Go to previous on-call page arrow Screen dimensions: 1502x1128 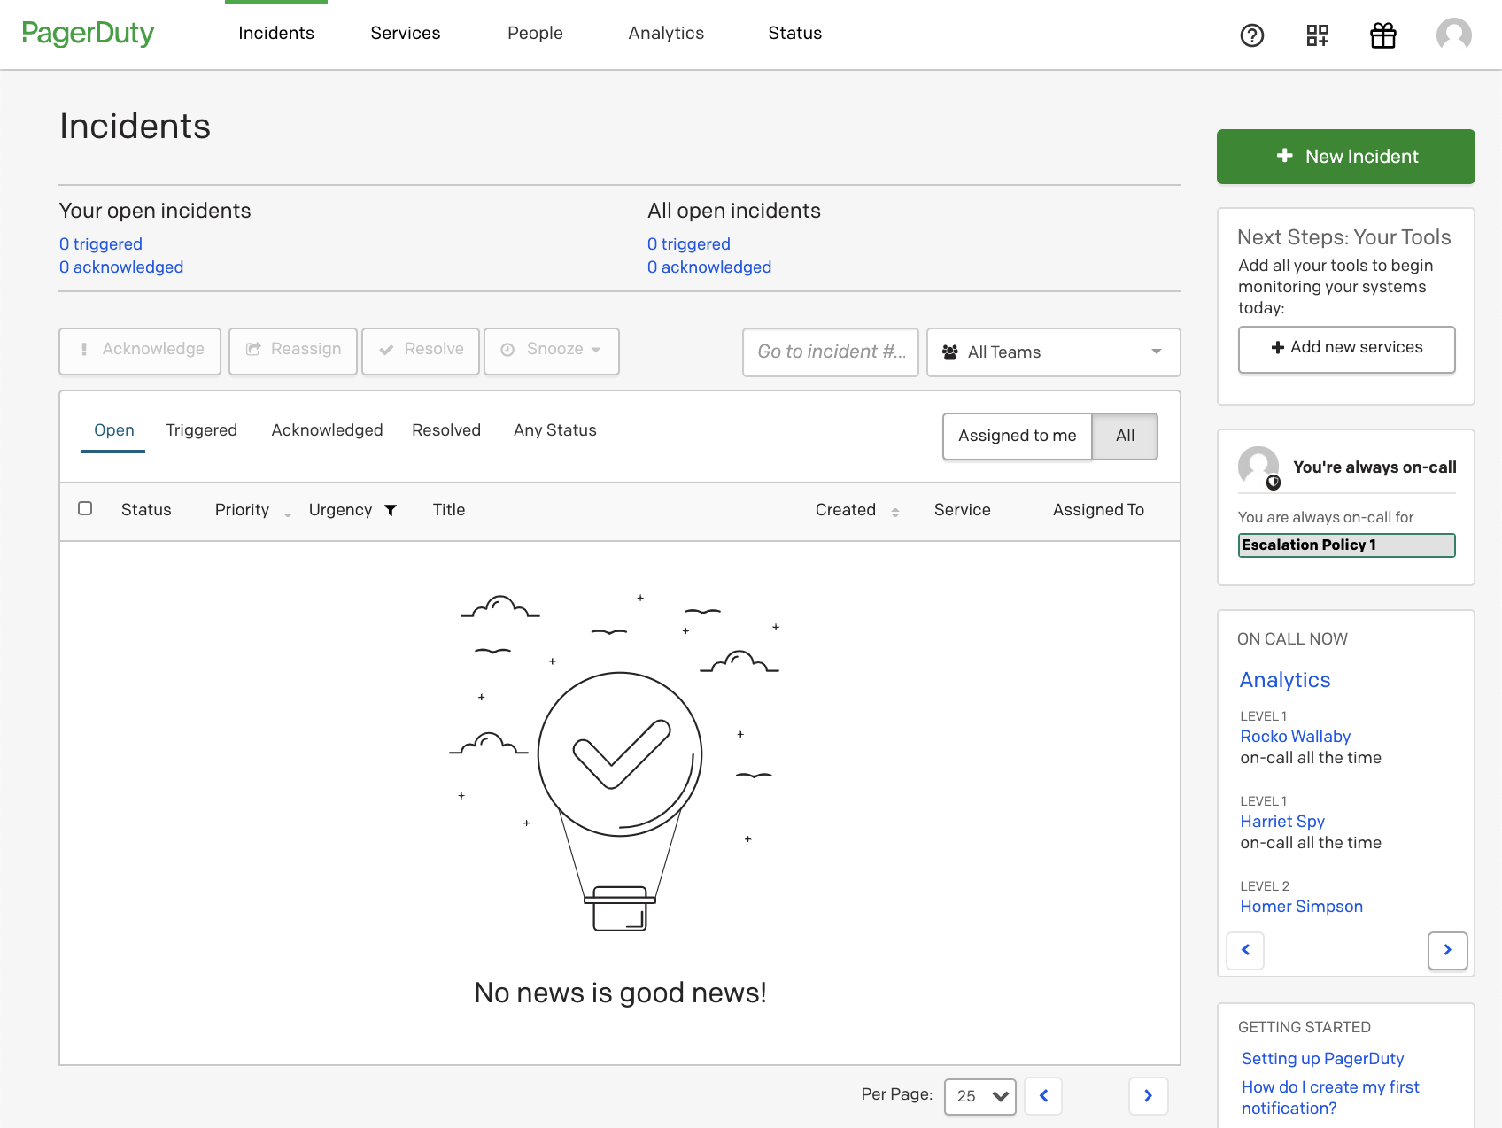(1245, 951)
